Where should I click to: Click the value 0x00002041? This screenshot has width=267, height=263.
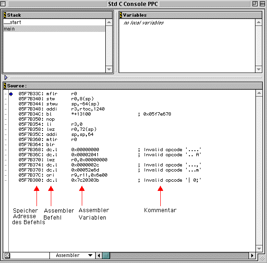(x=85, y=155)
